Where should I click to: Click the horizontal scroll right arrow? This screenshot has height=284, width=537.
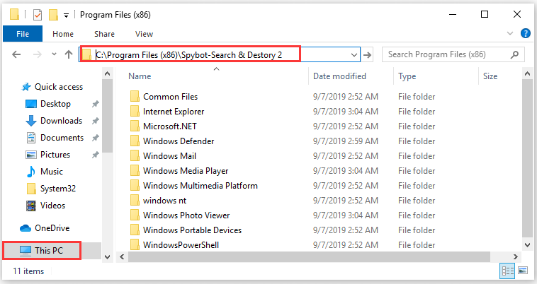[516, 256]
